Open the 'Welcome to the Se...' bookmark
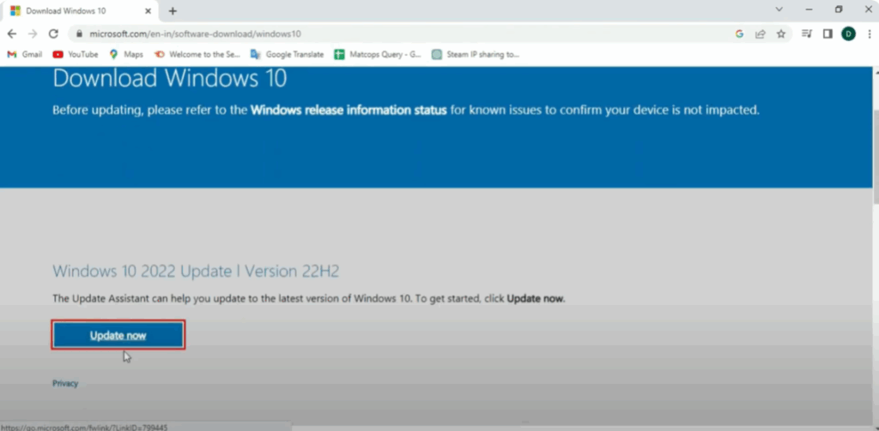 197,54
